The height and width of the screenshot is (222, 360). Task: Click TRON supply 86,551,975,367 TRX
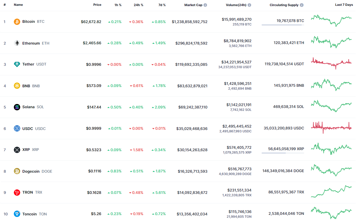pos(286,192)
